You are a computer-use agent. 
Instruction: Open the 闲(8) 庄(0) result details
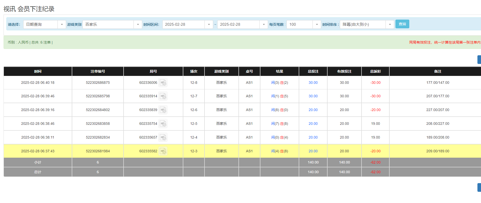279,110
